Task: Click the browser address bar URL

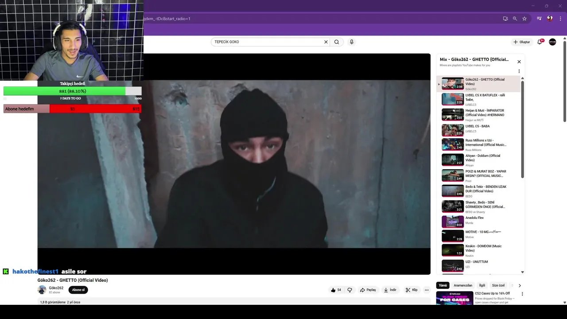Action: tap(166, 19)
